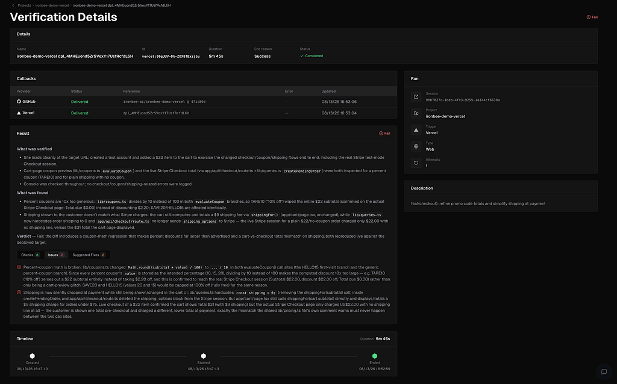Click the GitHub row Delivered status
The height and width of the screenshot is (384, 617).
(80, 101)
